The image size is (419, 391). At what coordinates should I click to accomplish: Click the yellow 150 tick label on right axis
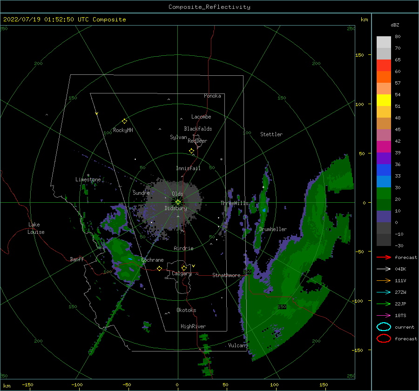pos(359,55)
